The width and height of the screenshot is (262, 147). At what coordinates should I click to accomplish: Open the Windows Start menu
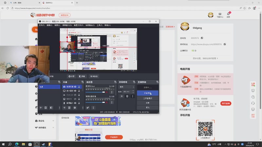click(x=3, y=144)
